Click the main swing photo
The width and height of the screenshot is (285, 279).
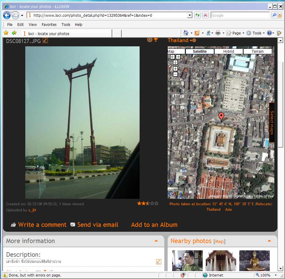(82, 122)
